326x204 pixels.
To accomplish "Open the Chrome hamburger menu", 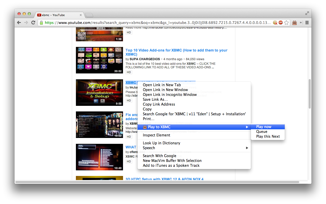I will (x=307, y=23).
